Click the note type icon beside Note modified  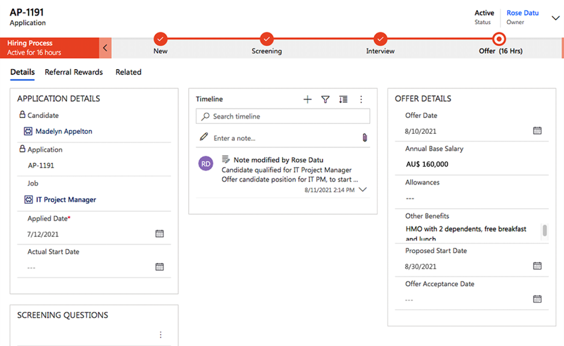tap(226, 160)
